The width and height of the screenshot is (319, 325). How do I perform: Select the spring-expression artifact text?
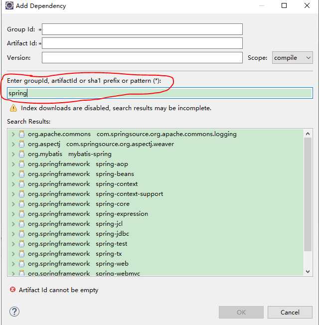click(x=122, y=214)
